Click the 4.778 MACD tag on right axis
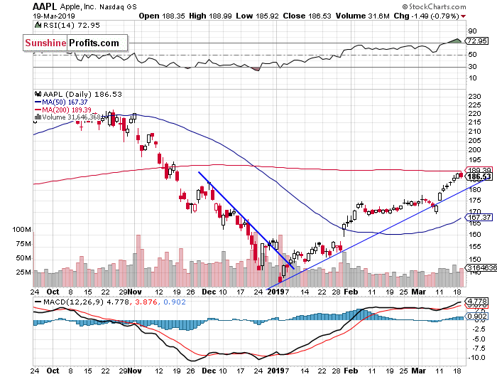This screenshot has height=377, width=497. click(x=476, y=301)
